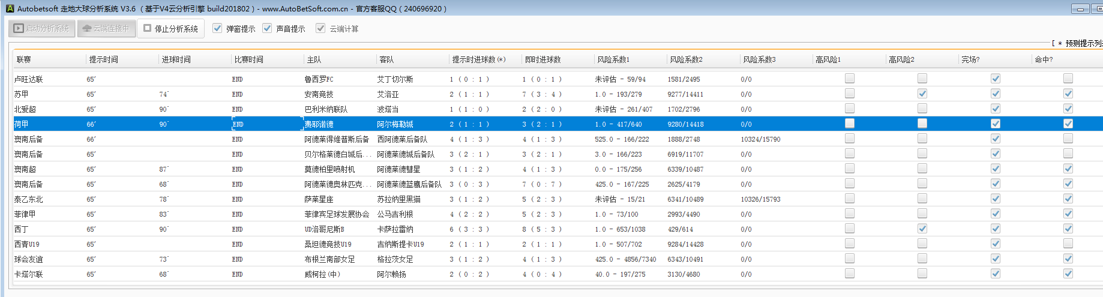Uncheck 完场 checkbox in the 卢旺达联 row
The height and width of the screenshot is (297, 1103).
coord(996,79)
